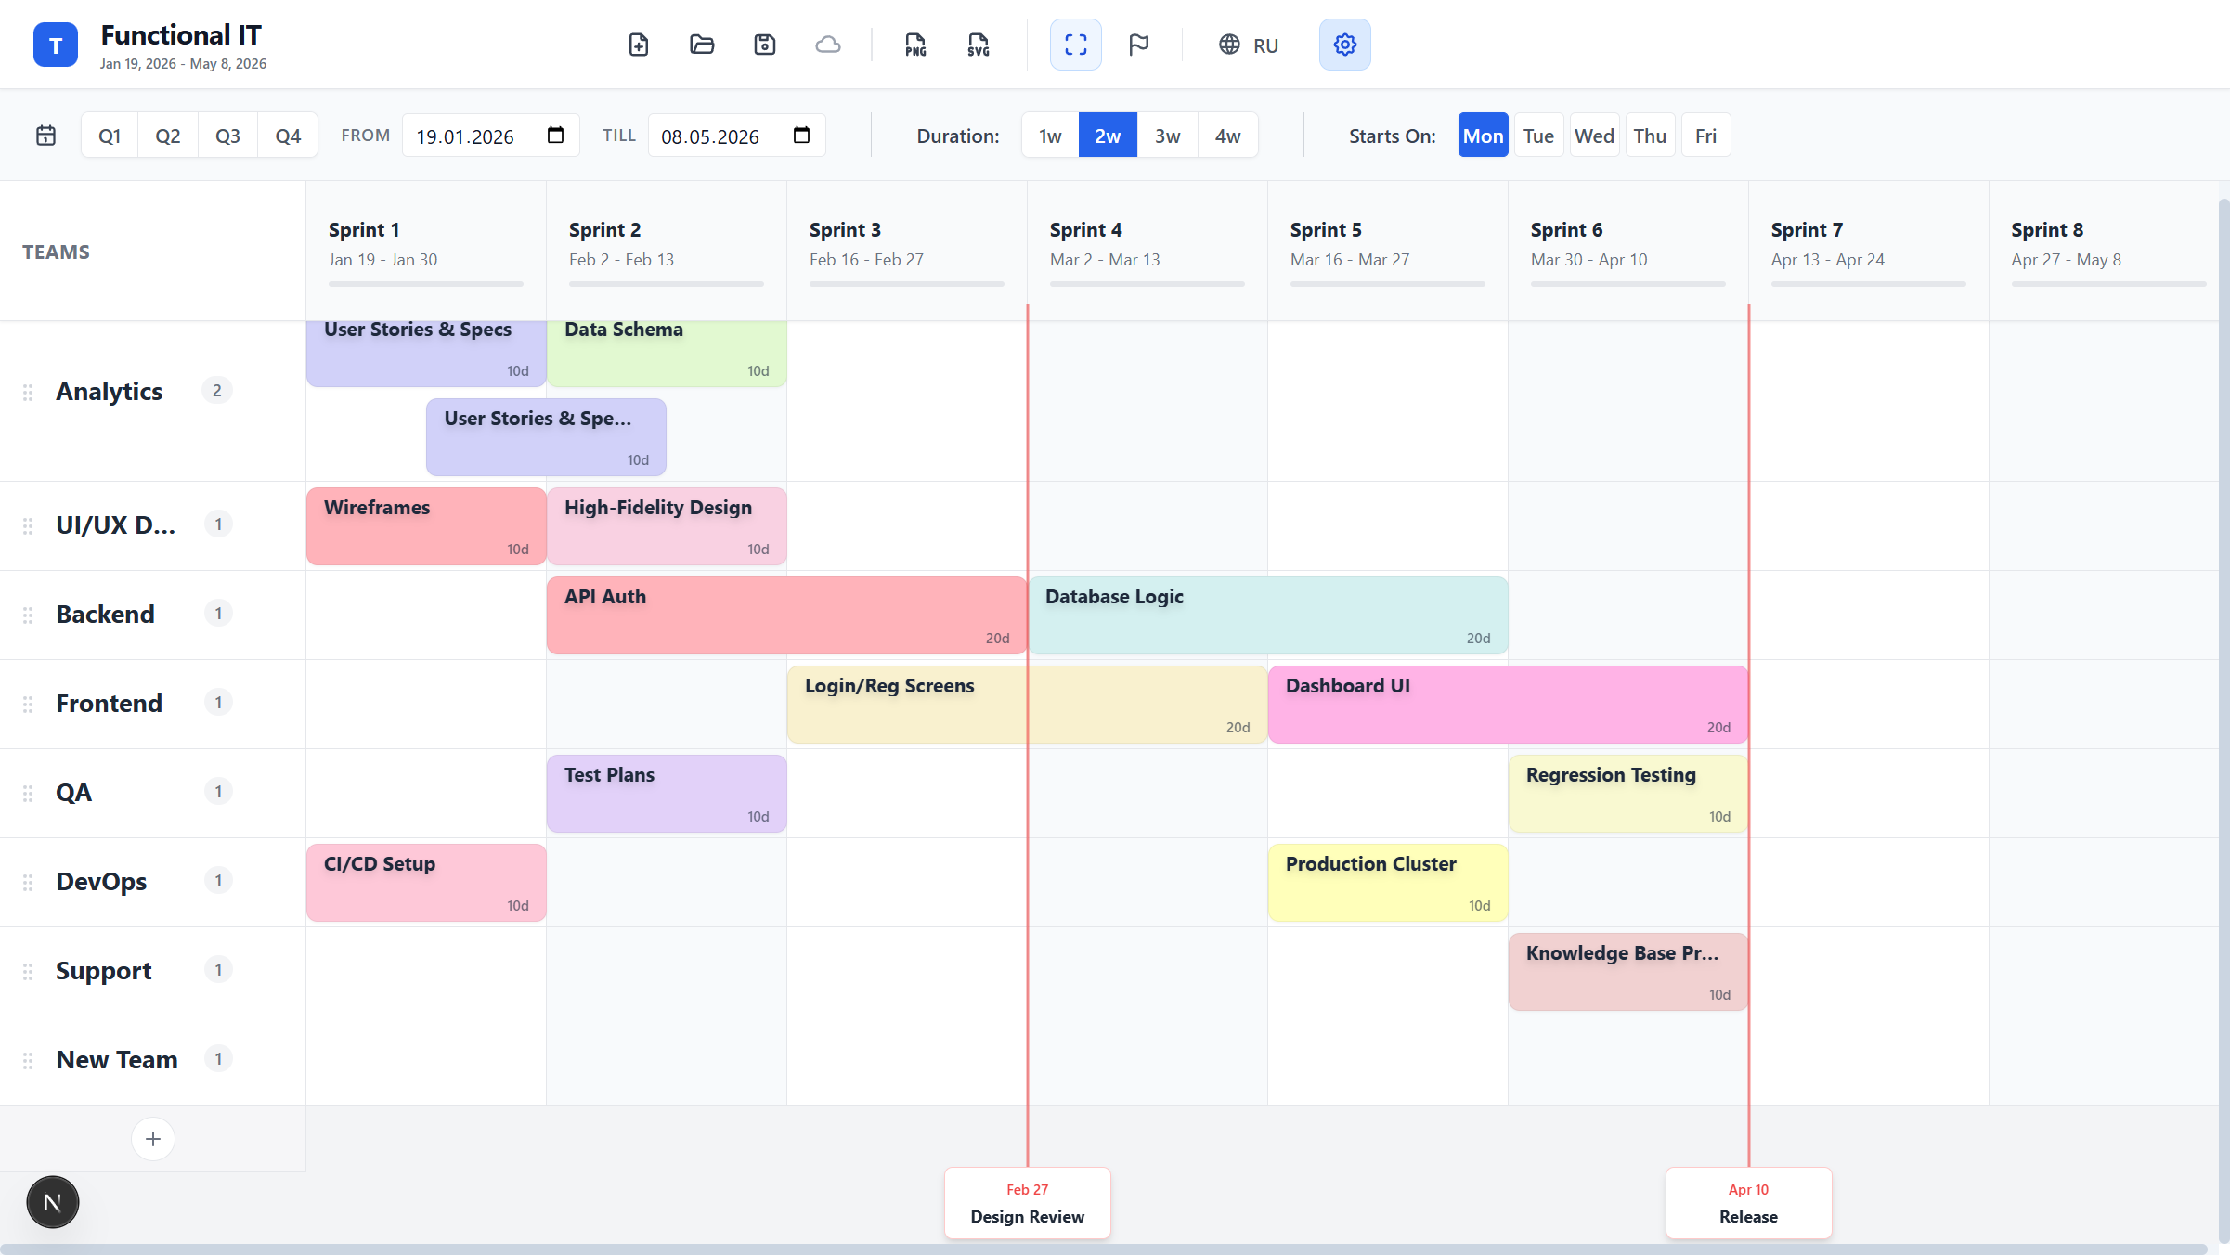Open project using the folder icon
Screen dimensions: 2230x1255
[x=702, y=45]
